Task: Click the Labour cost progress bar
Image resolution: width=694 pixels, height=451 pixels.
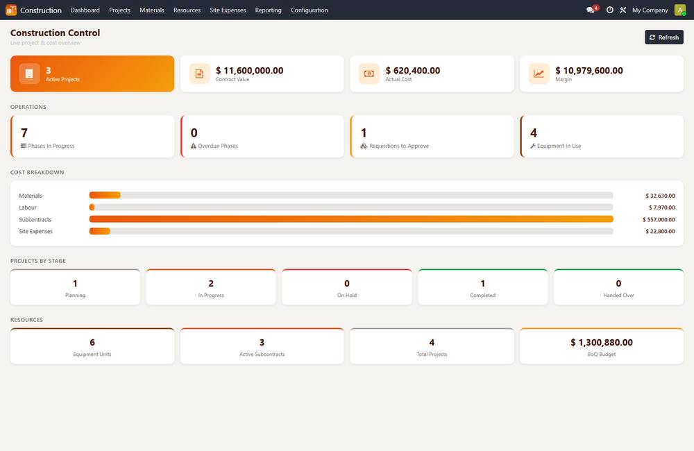Action: (x=351, y=207)
